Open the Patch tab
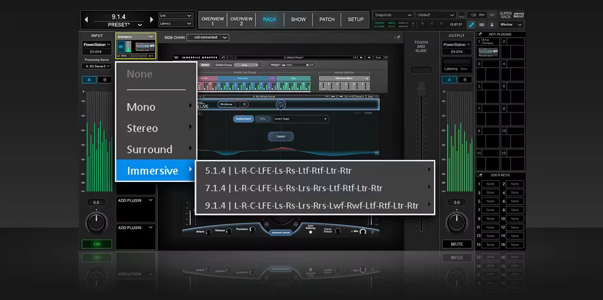 tap(327, 20)
